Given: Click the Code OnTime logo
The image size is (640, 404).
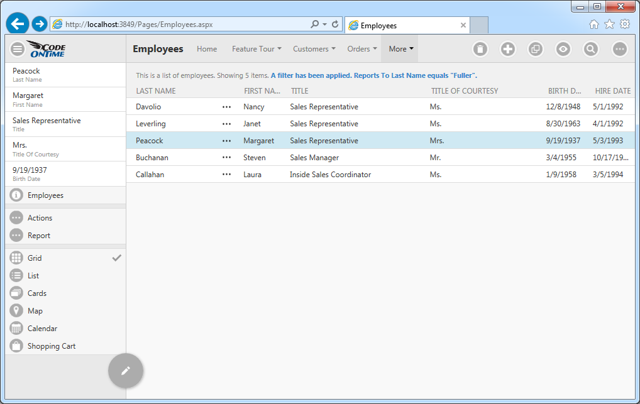Looking at the screenshot, I should [x=47, y=49].
